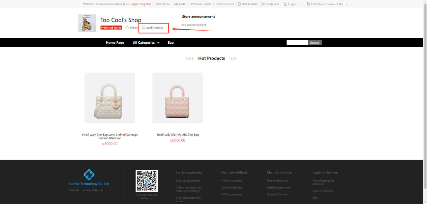Screen dimensions: 427x204
Task: Click the No announcement text
Action: coord(194,25)
